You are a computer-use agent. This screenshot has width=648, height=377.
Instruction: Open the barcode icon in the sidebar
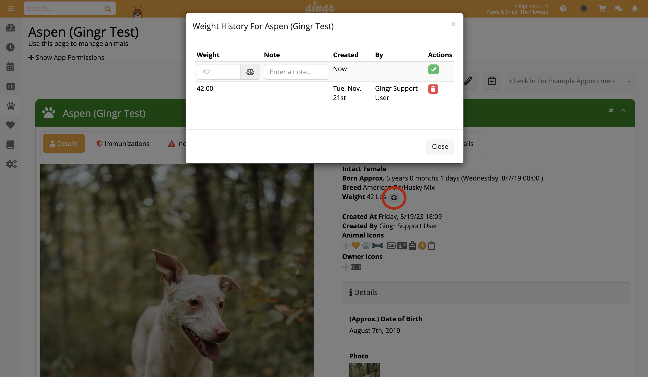point(11,86)
